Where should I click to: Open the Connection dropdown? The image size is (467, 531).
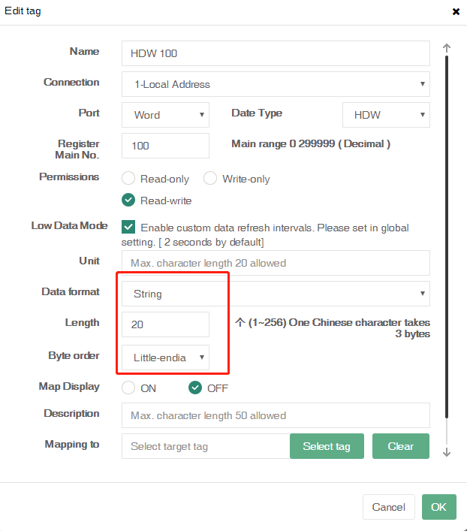(x=275, y=84)
